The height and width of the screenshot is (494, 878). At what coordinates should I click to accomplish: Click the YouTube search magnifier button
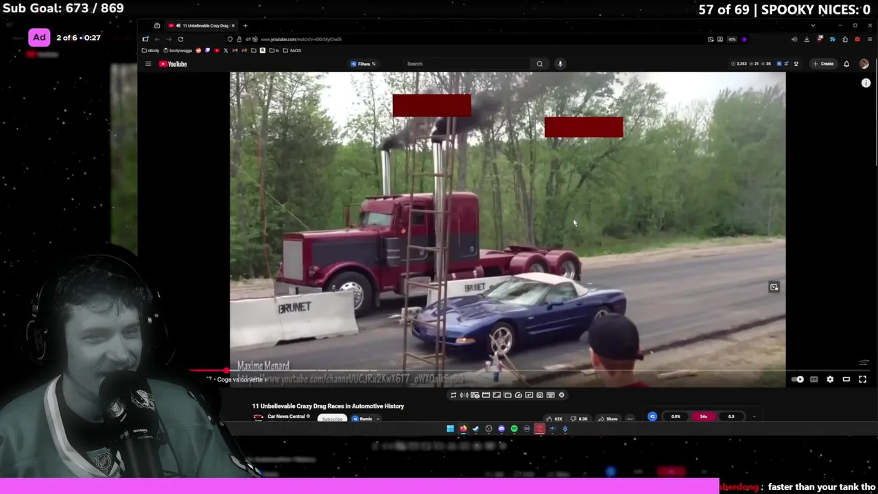pos(540,64)
